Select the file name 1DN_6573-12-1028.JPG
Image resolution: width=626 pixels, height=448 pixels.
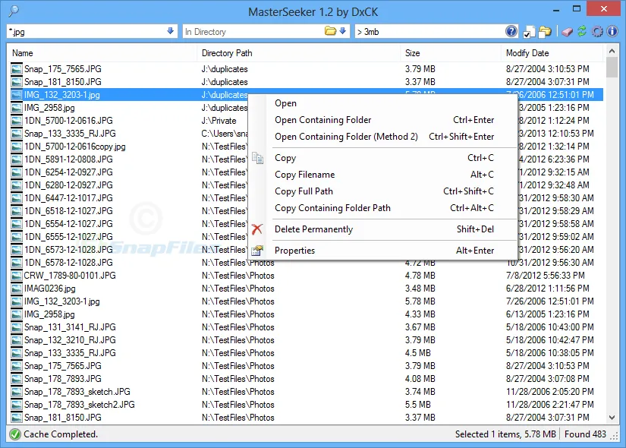click(68, 249)
